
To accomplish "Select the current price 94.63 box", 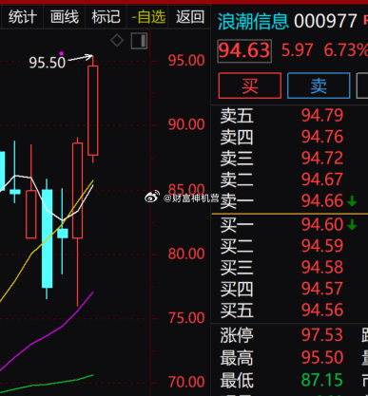I will [x=244, y=51].
